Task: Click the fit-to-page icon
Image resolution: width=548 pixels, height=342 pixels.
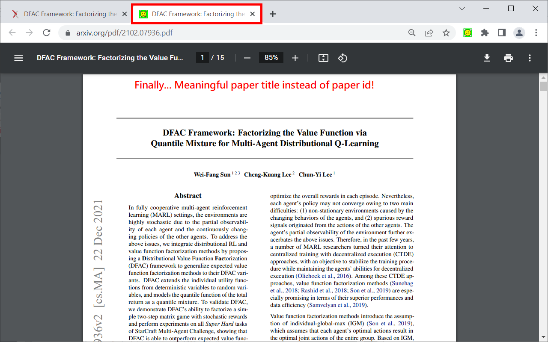Action: (x=323, y=58)
